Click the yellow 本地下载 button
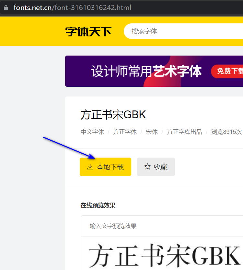This screenshot has width=243, height=270. tap(105, 167)
